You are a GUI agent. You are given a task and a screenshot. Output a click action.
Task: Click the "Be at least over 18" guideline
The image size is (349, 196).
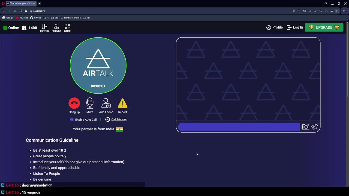pyautogui.click(x=50, y=150)
